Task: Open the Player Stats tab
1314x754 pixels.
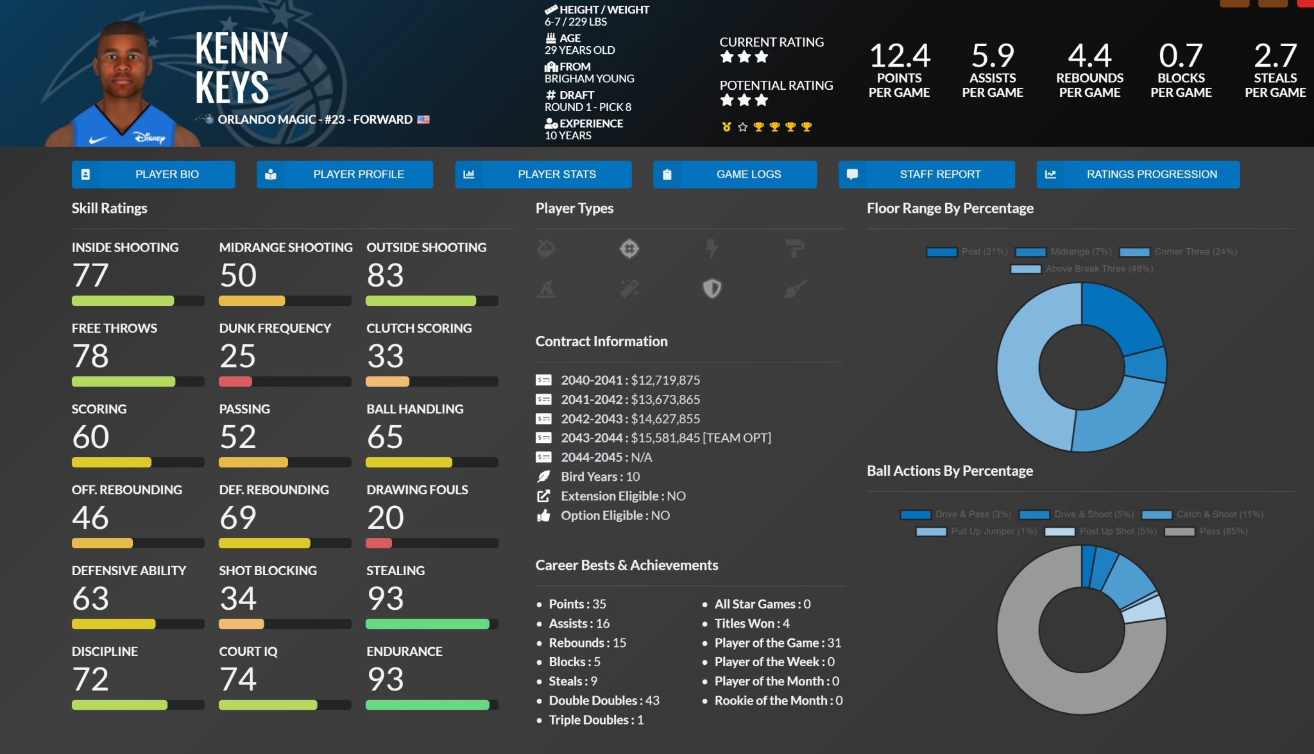Action: click(x=543, y=174)
